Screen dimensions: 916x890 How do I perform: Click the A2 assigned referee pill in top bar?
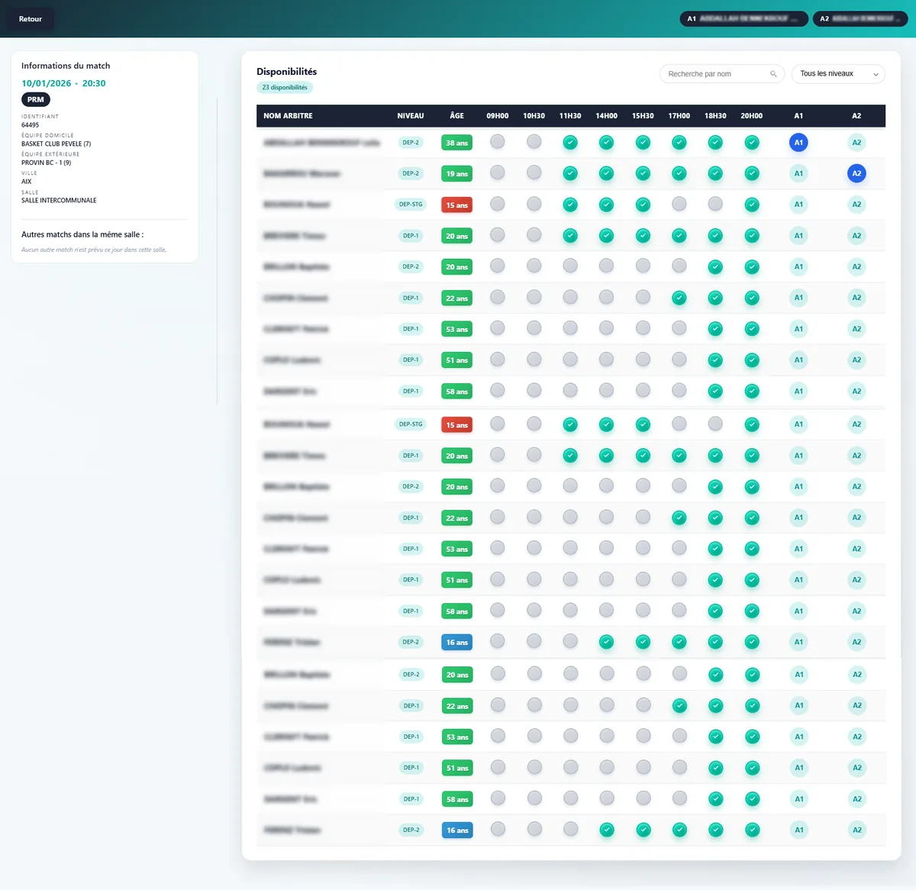(x=860, y=19)
